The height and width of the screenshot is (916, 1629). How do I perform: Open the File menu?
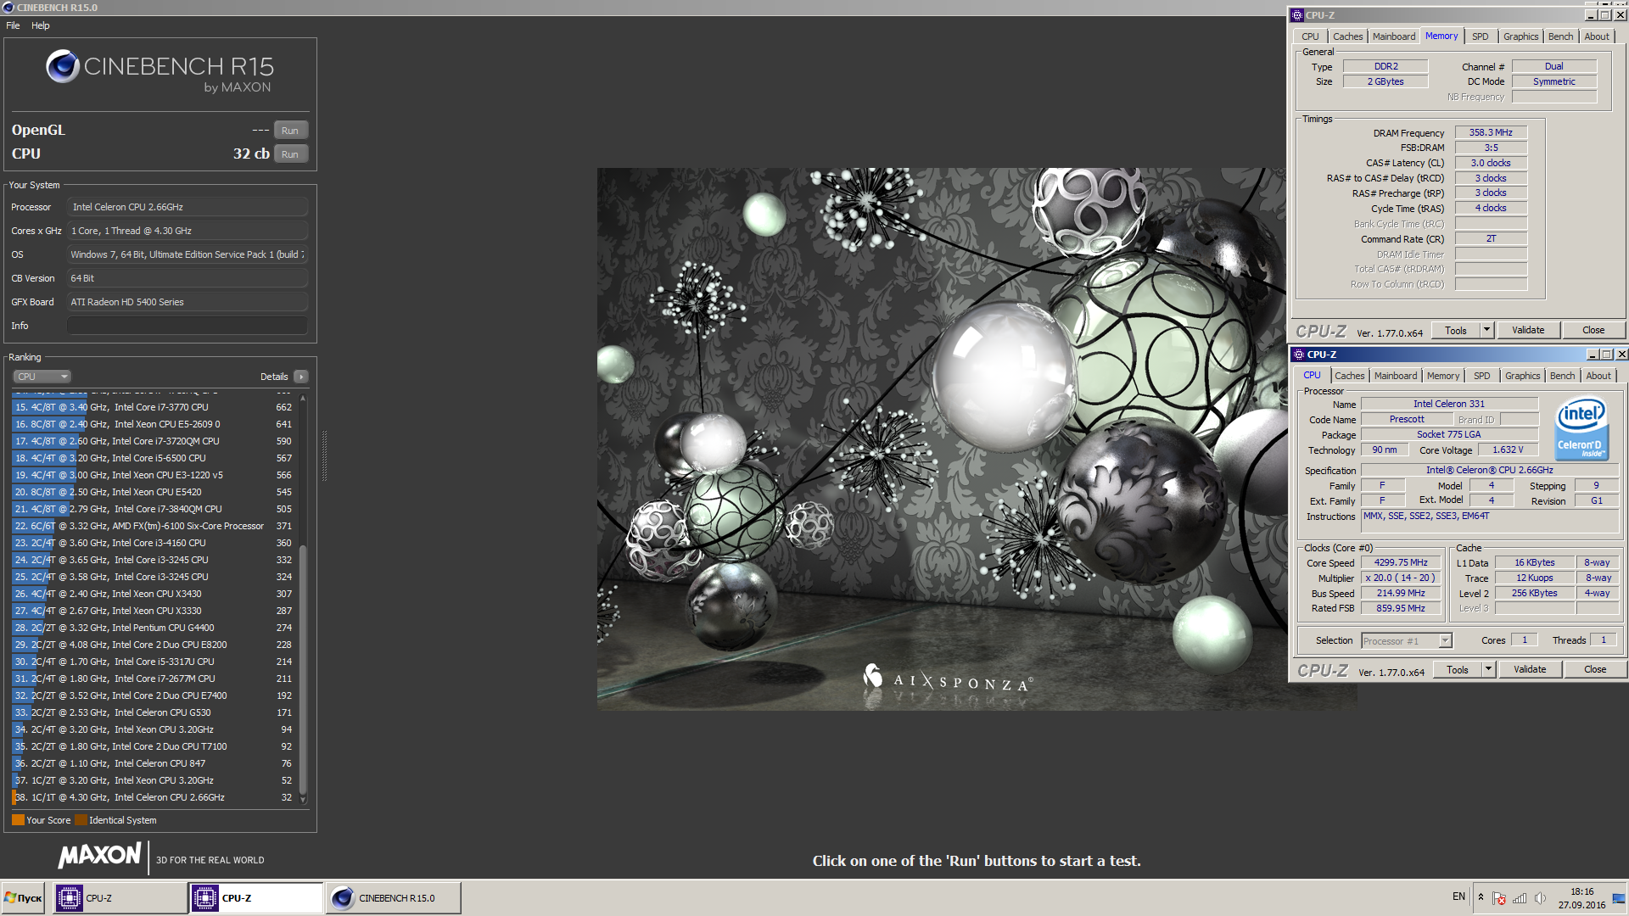pyautogui.click(x=13, y=25)
